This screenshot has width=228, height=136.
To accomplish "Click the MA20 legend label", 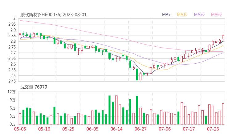I will (x=199, y=15).
